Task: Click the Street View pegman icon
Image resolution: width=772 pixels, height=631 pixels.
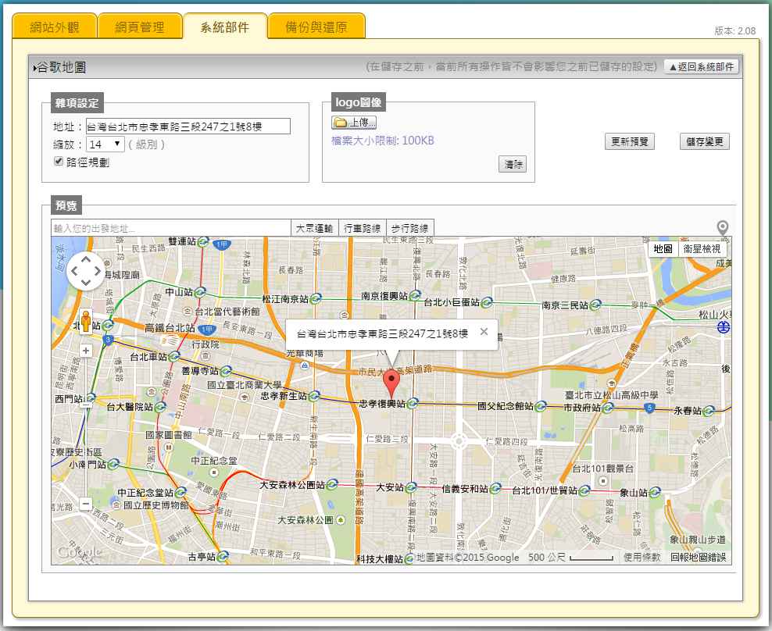Action: pyautogui.click(x=86, y=320)
